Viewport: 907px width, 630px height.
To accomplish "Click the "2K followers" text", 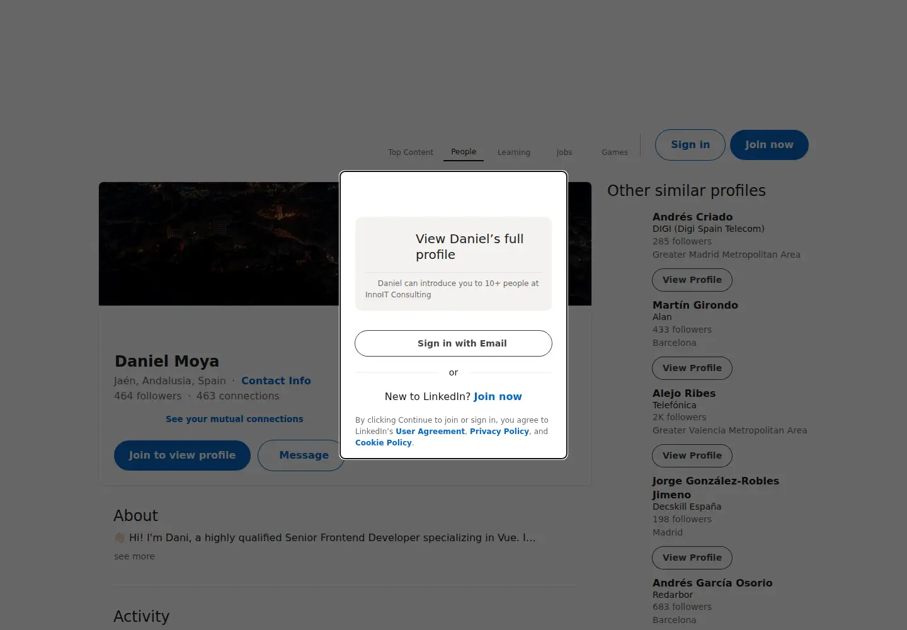I will [x=680, y=418].
